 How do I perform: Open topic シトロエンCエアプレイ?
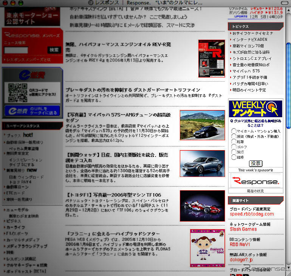click(252, 59)
